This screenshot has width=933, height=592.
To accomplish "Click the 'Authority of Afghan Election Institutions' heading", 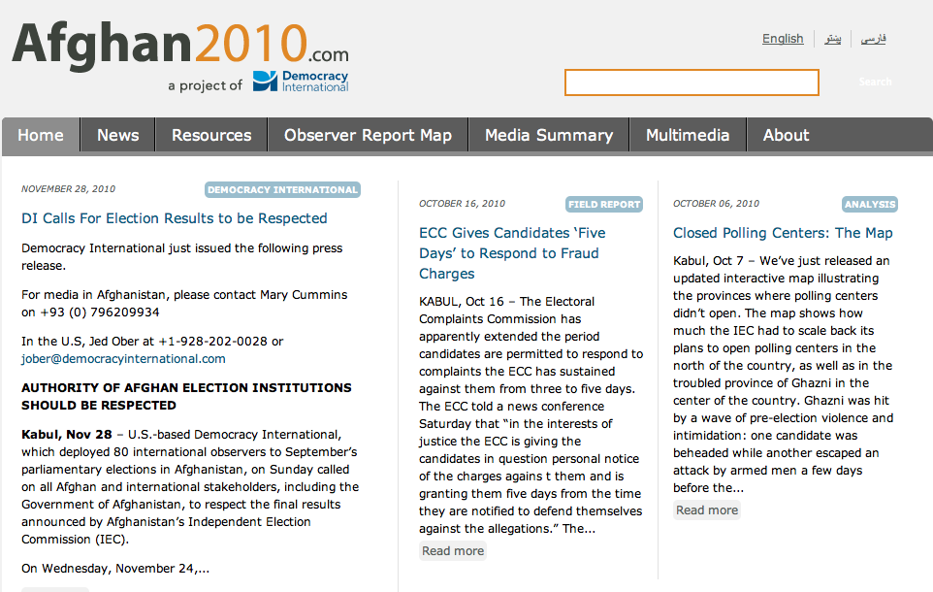I will click(186, 397).
